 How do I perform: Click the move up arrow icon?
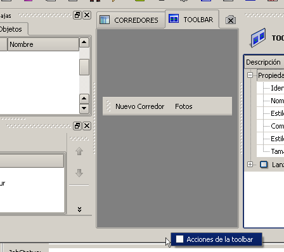(x=79, y=151)
